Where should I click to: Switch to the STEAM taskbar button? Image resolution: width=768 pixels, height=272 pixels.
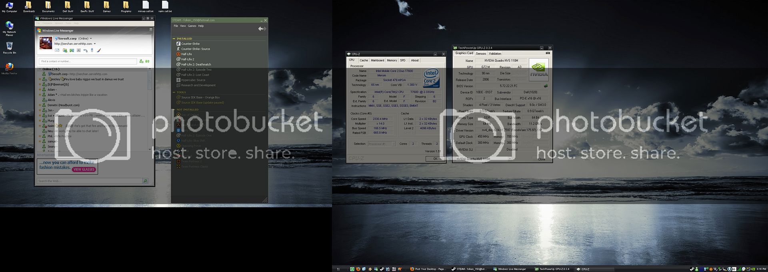tap(469, 269)
